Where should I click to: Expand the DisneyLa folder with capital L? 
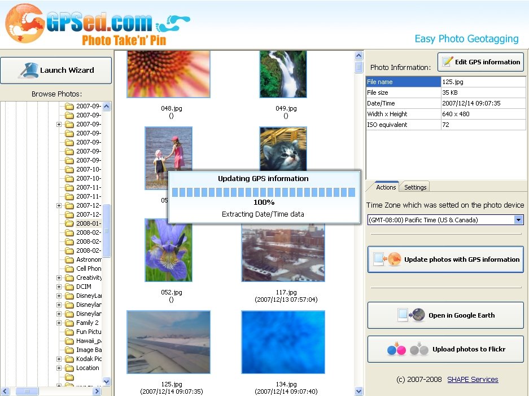coord(59,296)
